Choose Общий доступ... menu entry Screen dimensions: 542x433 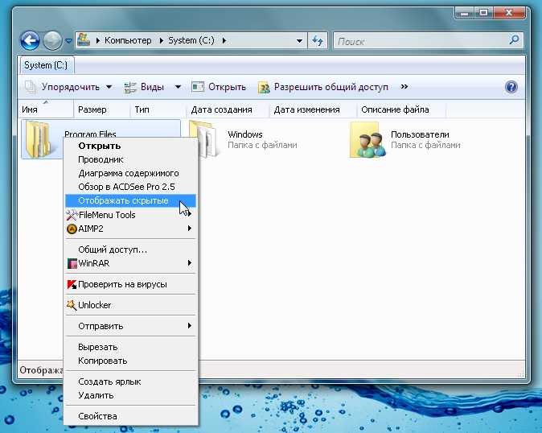tap(130, 249)
